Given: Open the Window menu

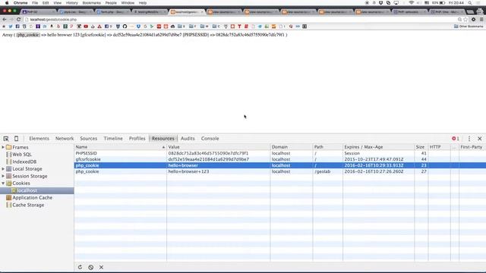Looking at the screenshot, I should click(x=128, y=3).
